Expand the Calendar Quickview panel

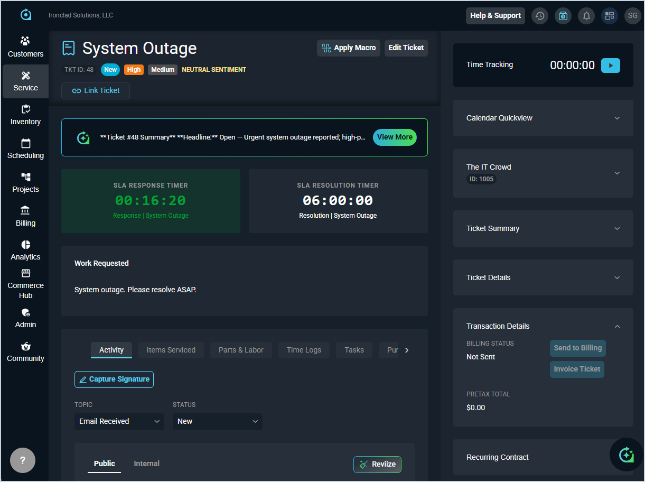[543, 118]
